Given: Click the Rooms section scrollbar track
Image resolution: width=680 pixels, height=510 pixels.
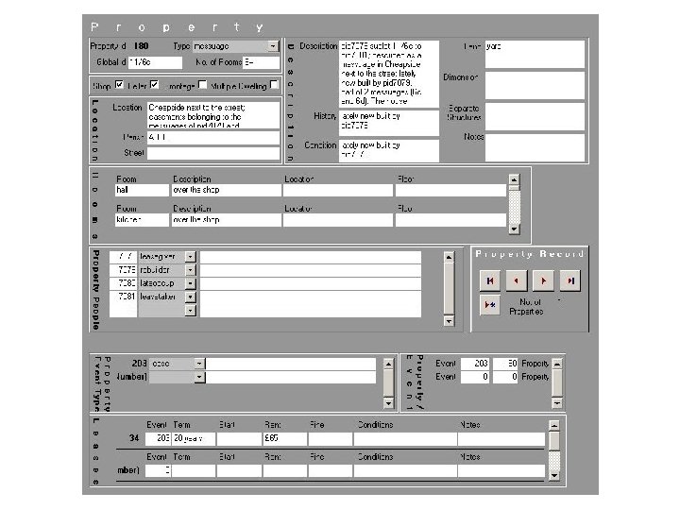Looking at the screenshot, I should 514,205.
